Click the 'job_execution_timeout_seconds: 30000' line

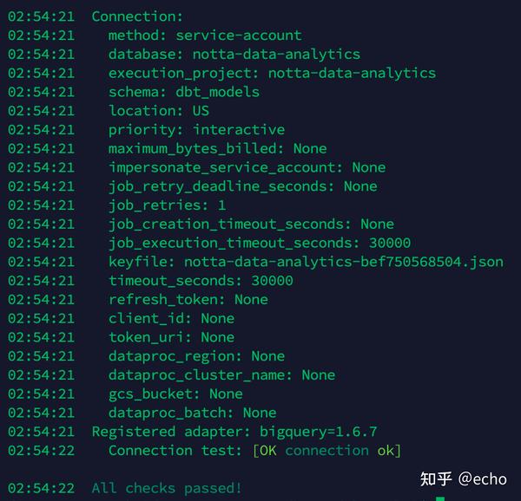[260, 243]
